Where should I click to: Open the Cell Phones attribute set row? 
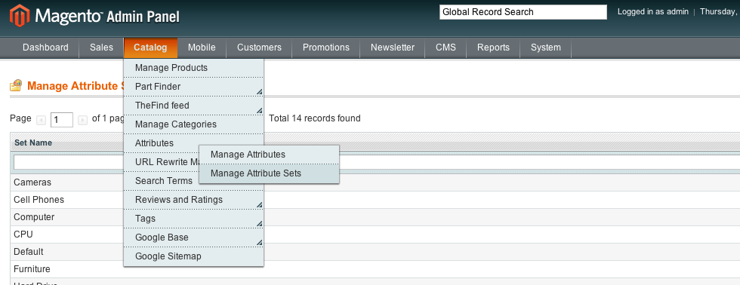click(375, 200)
